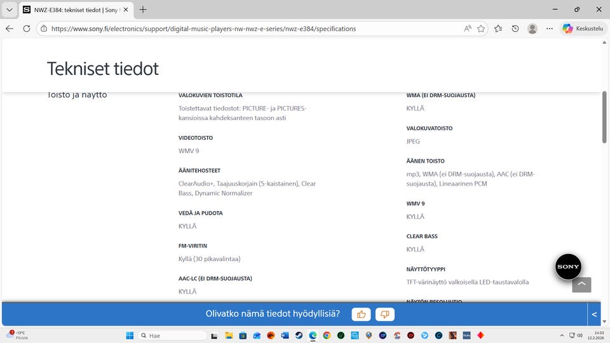This screenshot has width=610, height=343.
Task: Click thumbs up feedback button
Action: click(x=361, y=314)
